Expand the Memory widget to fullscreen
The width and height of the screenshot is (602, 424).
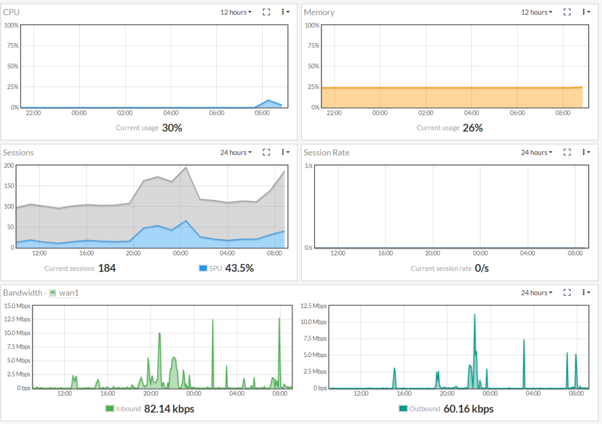pos(567,12)
